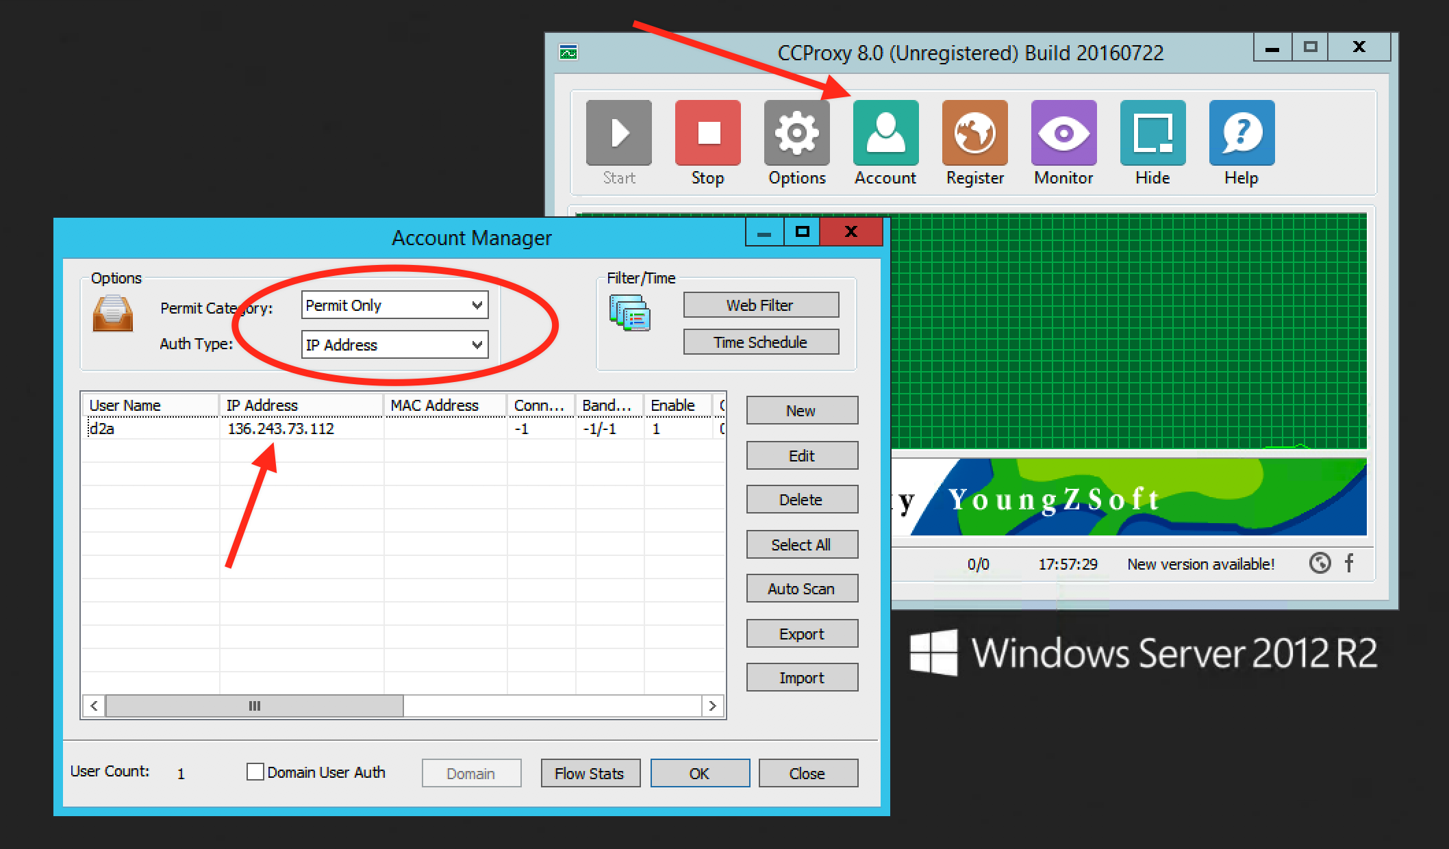
Task: Maximize the CCProxy window
Action: click(x=1310, y=48)
